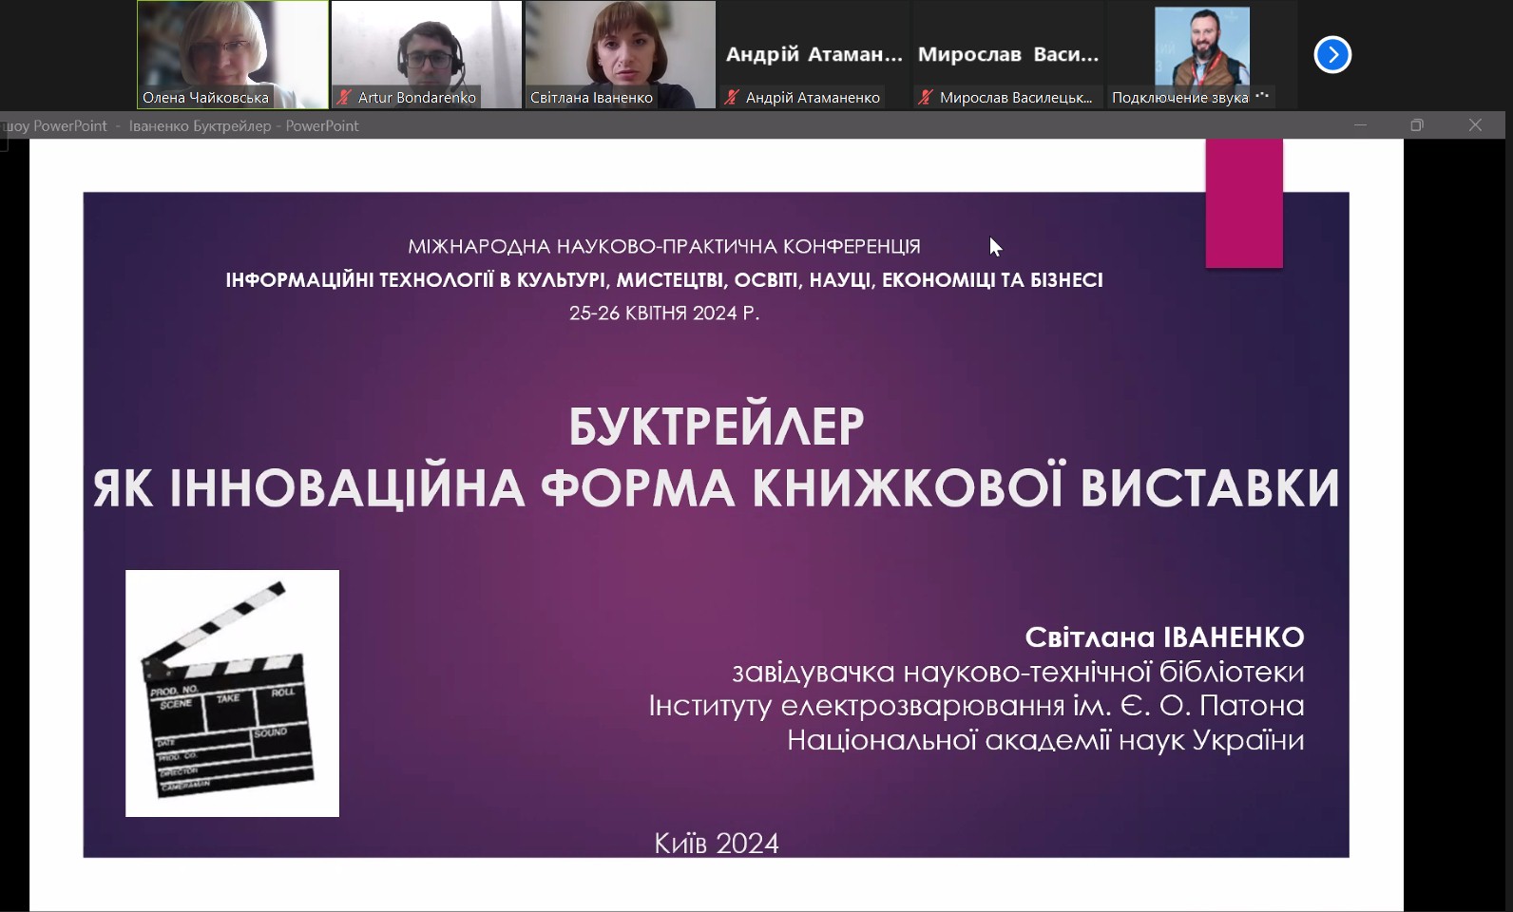Click the next participants arrow button

1332,54
